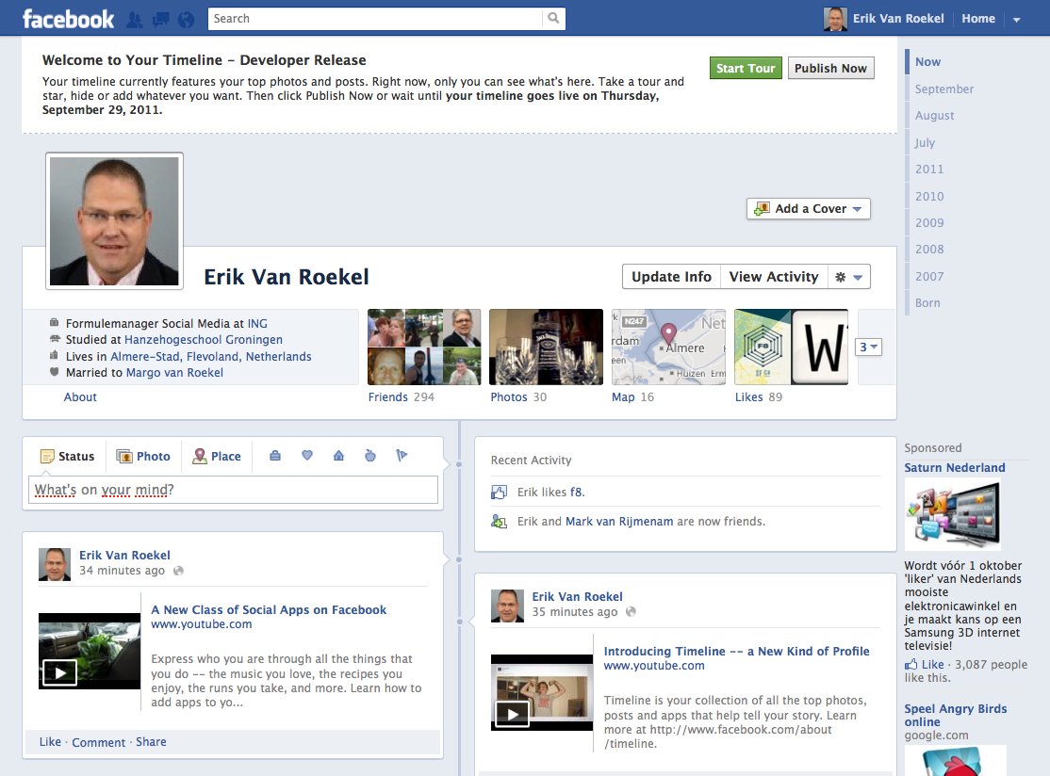Screen dimensions: 1050x776
Task: Switch to the Place composer tab
Action: pos(217,456)
